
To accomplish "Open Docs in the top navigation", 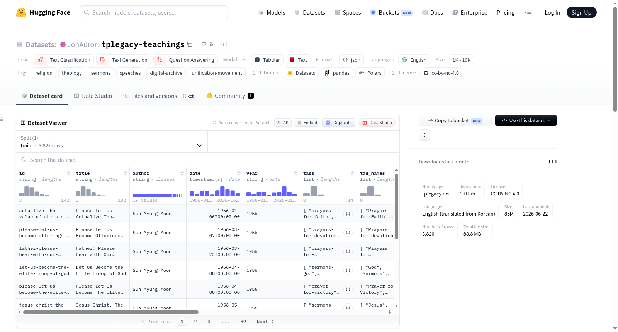I will [x=433, y=12].
